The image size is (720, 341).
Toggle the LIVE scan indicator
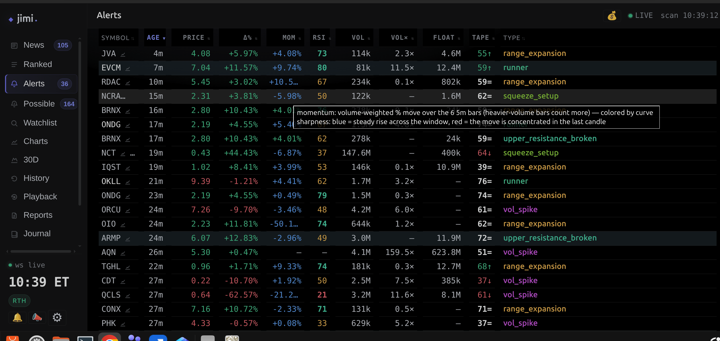coord(640,15)
